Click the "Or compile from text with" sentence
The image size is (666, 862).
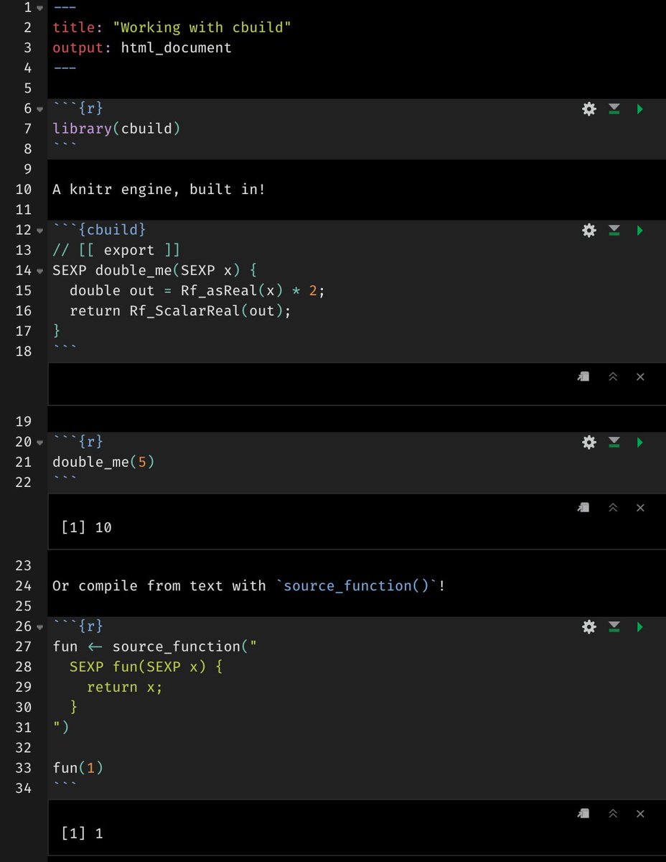click(159, 586)
